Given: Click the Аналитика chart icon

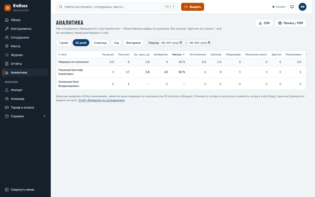Looking at the screenshot, I should [7, 72].
